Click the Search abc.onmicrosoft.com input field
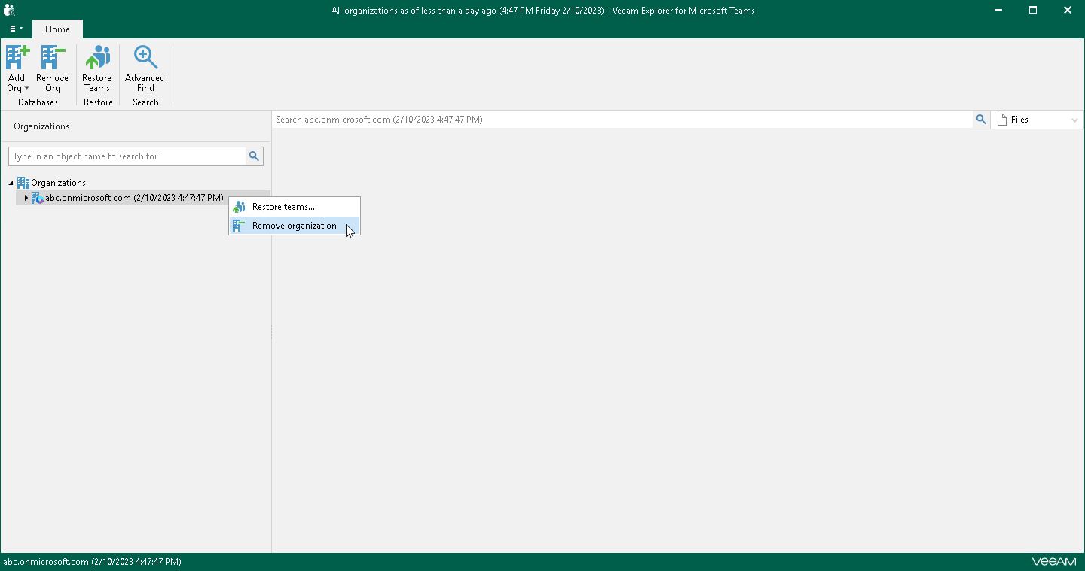This screenshot has height=571, width=1085. pyautogui.click(x=622, y=120)
